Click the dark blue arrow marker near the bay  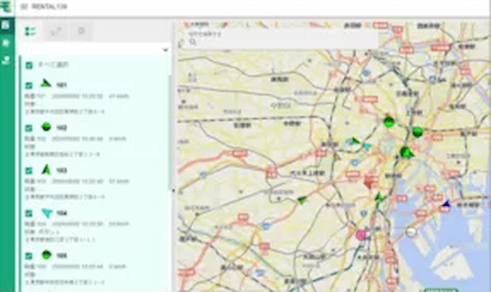click(x=446, y=203)
